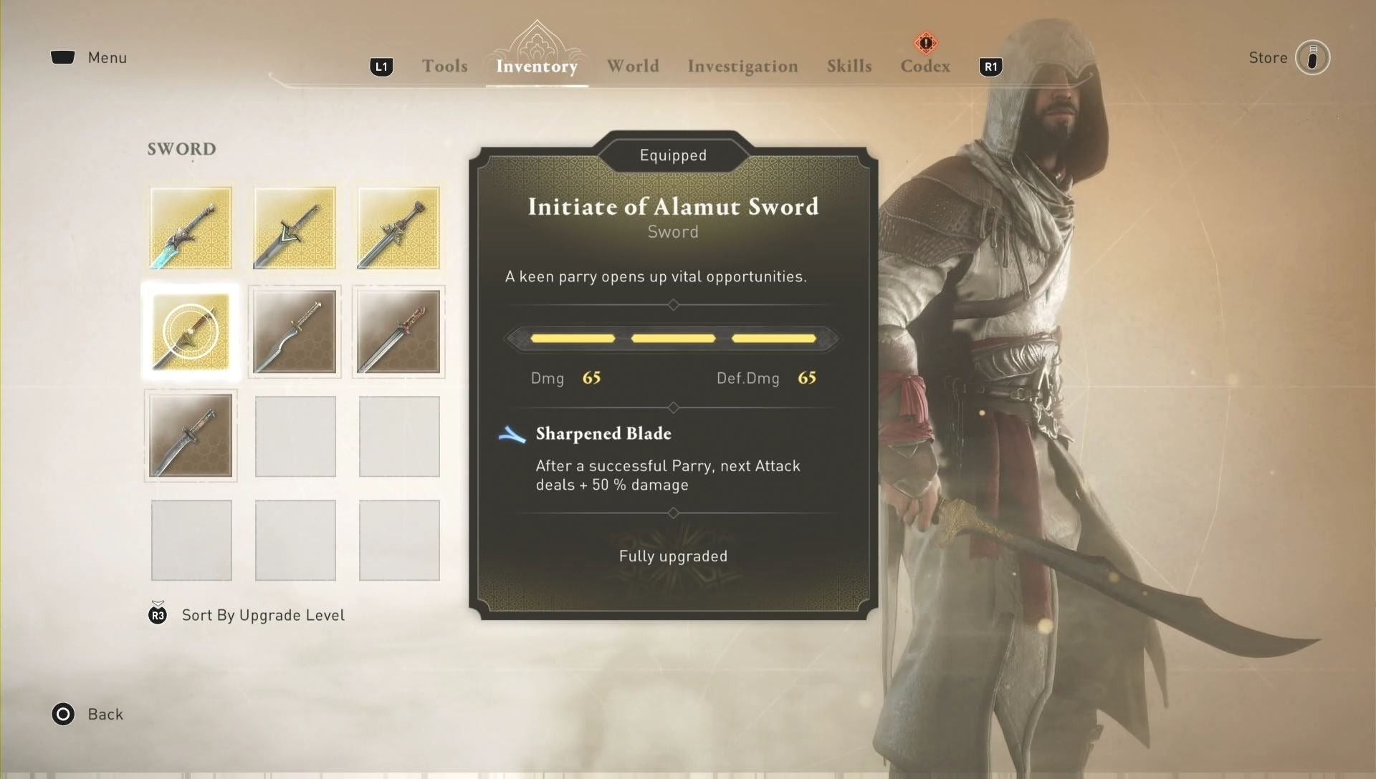This screenshot has height=779, width=1376.
Task: Select the red-hilted sword in middle row
Action: click(398, 332)
